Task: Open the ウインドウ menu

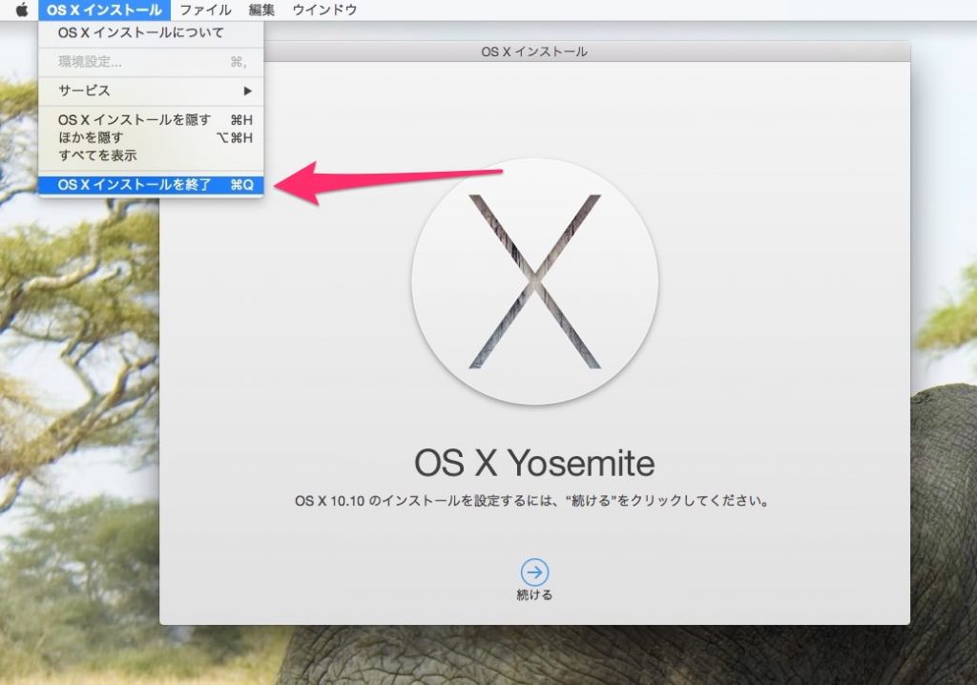Action: tap(324, 10)
